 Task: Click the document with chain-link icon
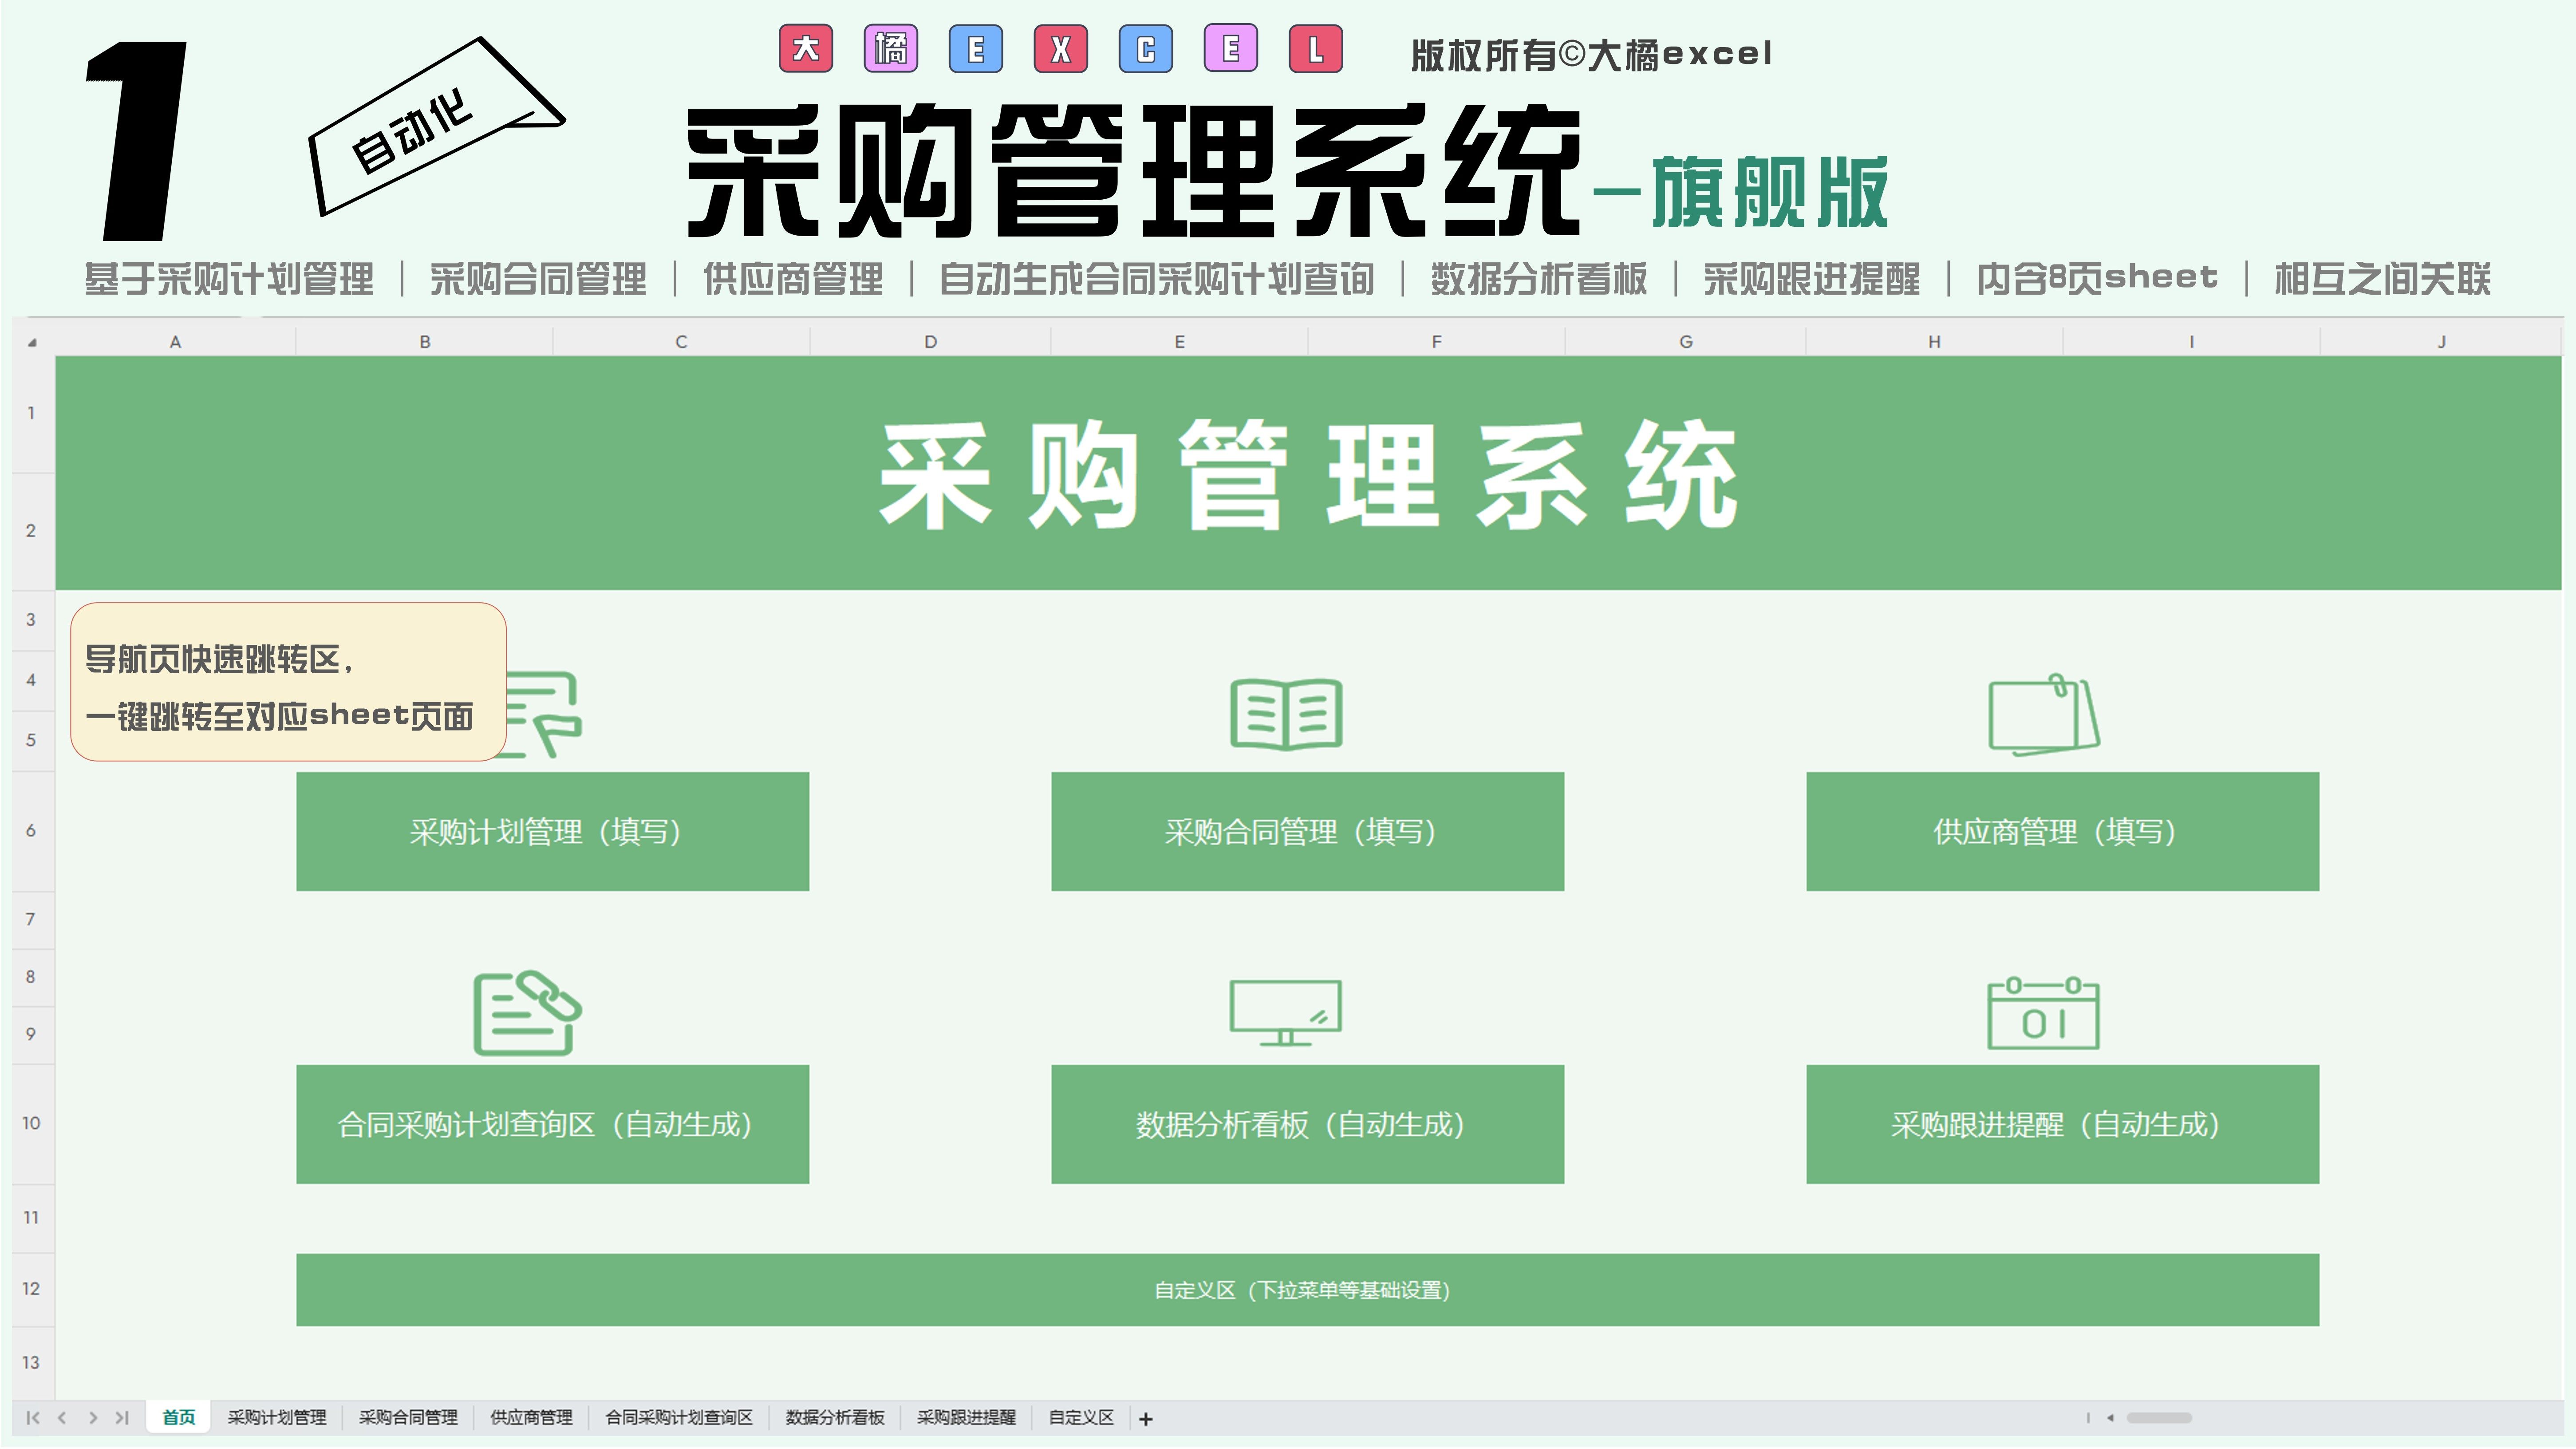[x=527, y=1013]
